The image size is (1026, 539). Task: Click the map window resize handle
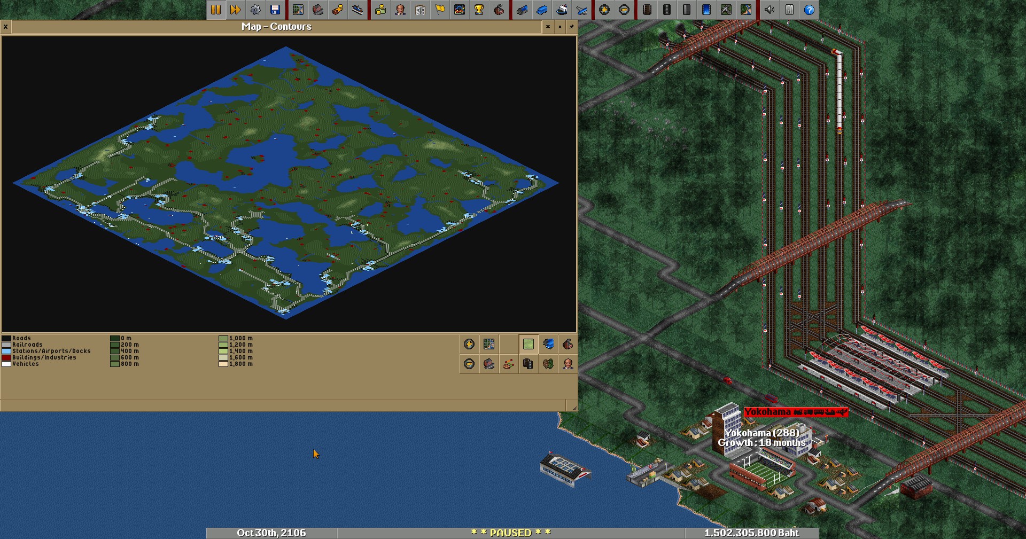[x=574, y=408]
